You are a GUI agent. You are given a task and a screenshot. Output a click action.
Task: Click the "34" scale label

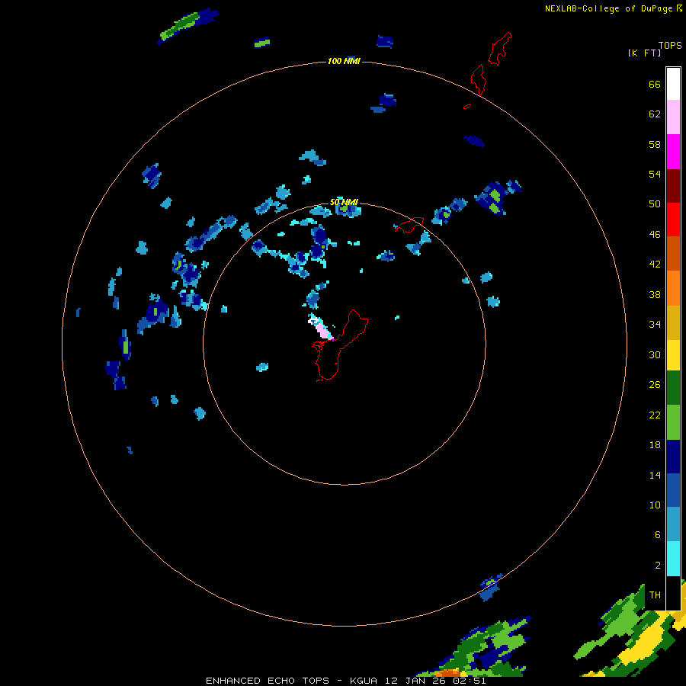tap(655, 325)
